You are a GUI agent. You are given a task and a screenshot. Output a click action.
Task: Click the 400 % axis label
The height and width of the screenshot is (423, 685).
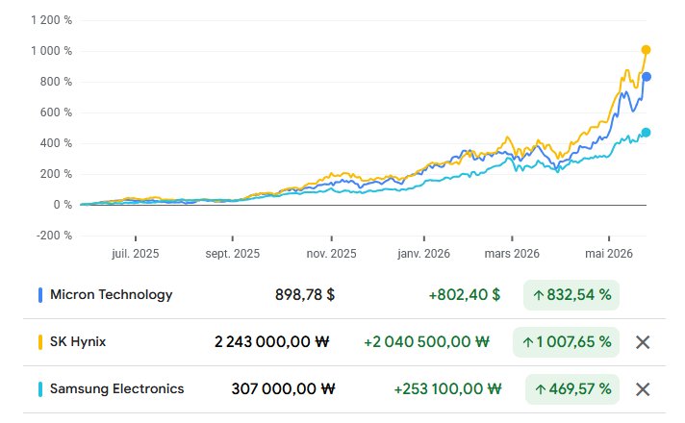[56, 143]
